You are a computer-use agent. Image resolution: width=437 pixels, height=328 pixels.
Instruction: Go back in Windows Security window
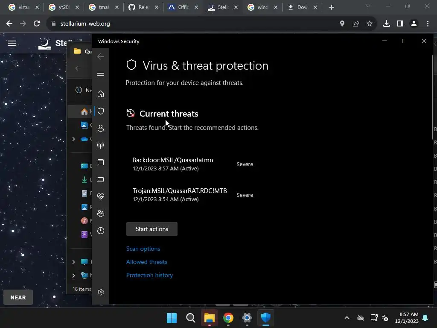(101, 56)
